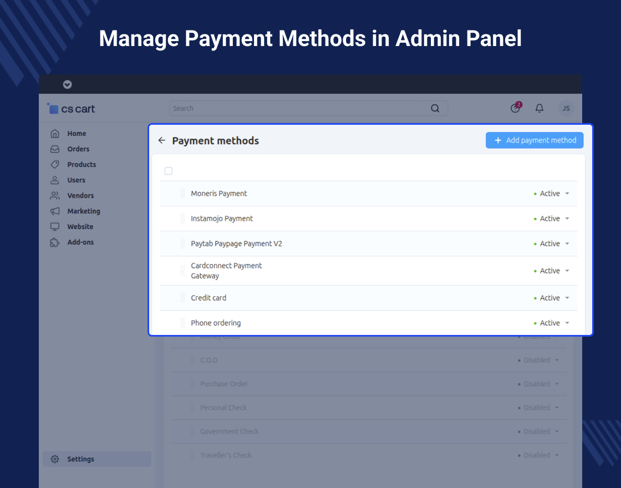Open the Traveller's Check payment method
621x488 pixels.
226,455
